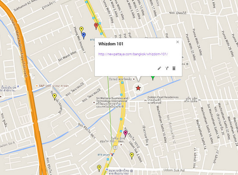Select the blue pin marker
This screenshot has width=238, height=175.
click(x=84, y=36)
